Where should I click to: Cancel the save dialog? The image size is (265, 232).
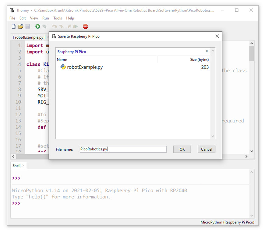click(207, 149)
